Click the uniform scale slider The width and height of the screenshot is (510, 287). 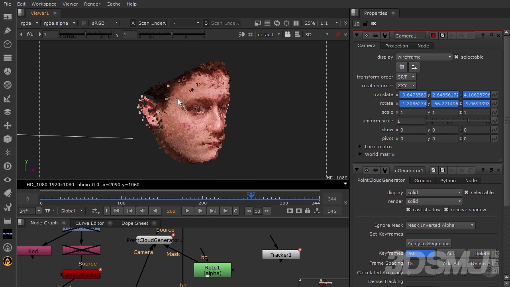click(458, 121)
